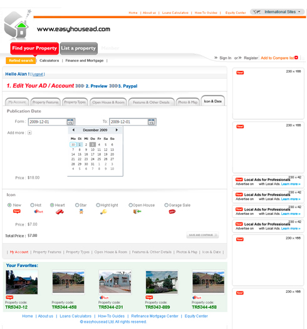Switch to the Photo & Map tab

click(187, 102)
